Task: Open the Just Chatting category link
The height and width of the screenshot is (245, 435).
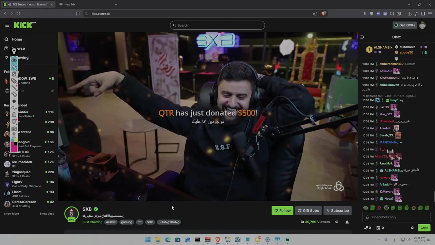Action: tap(92, 222)
